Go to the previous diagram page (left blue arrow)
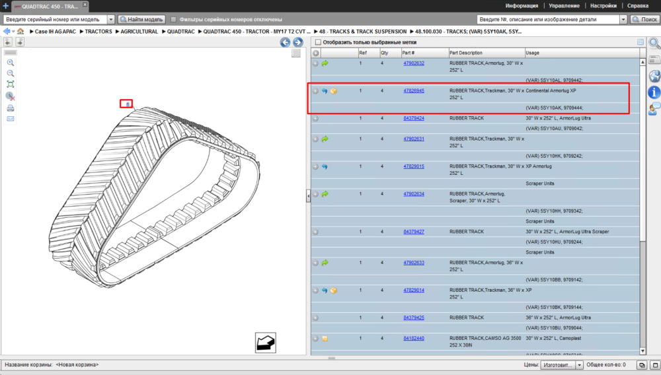The height and width of the screenshot is (375, 661). pos(286,42)
